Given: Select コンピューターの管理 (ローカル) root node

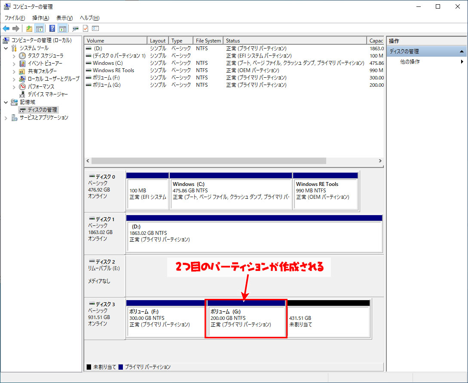Looking at the screenshot, I should point(42,40).
